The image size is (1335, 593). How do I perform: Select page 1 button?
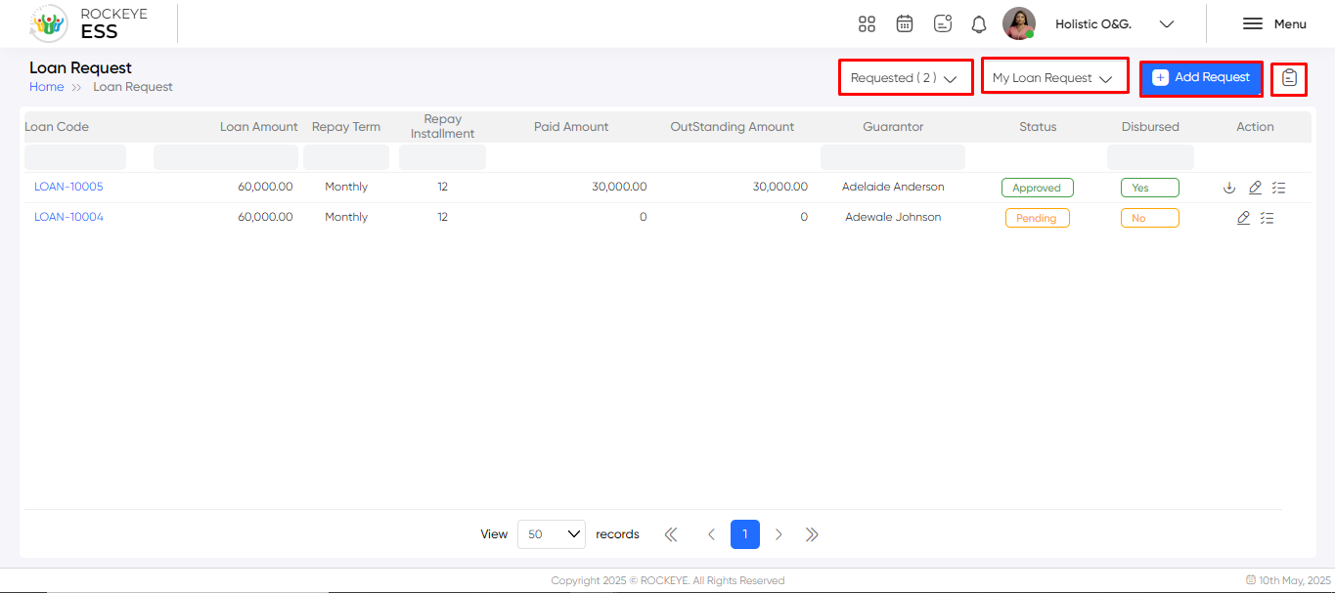point(745,534)
